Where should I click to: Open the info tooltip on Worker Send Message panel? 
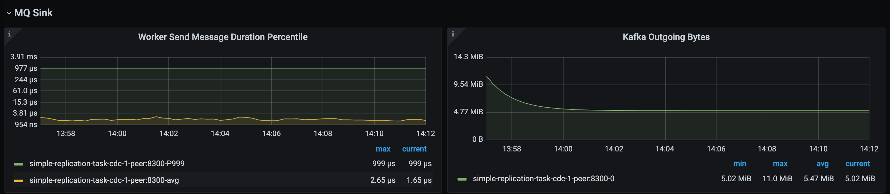[x=9, y=34]
